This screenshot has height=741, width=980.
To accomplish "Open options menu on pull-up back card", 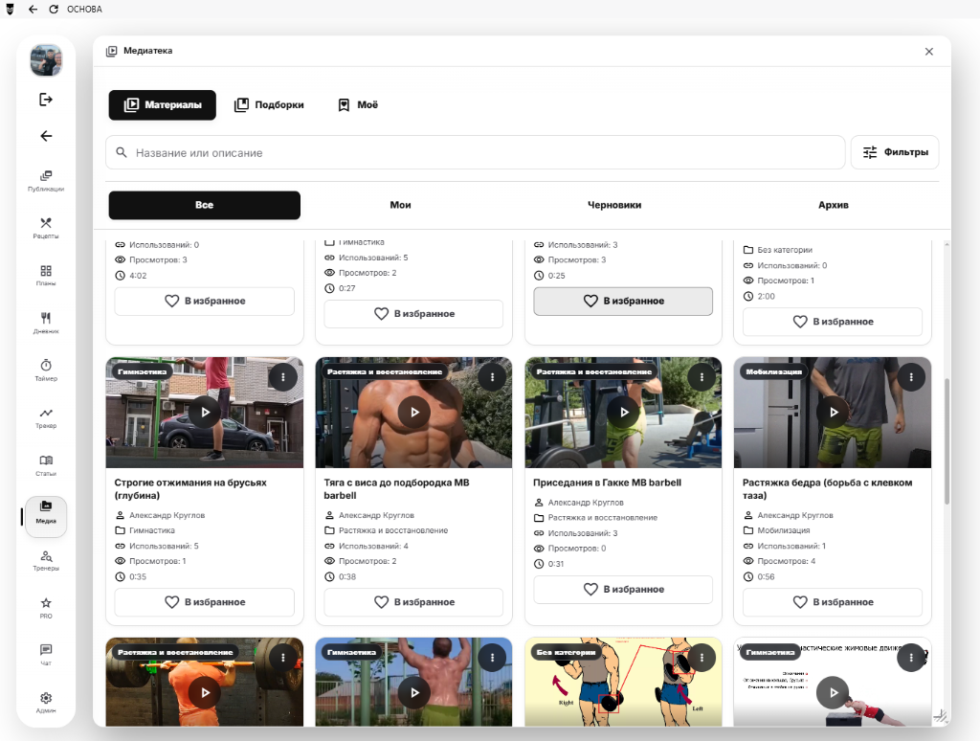I will point(493,657).
